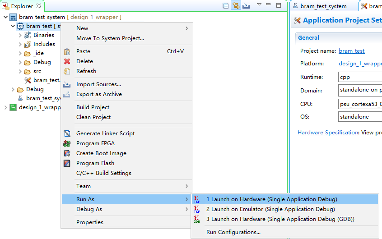
Task: Expand the top-level Debug folder node
Action: click(13, 89)
